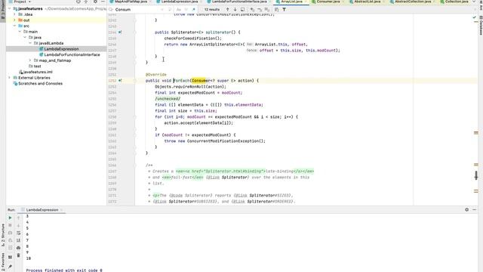
Task: Click the stop process icon in Run panel
Action: coord(10,225)
